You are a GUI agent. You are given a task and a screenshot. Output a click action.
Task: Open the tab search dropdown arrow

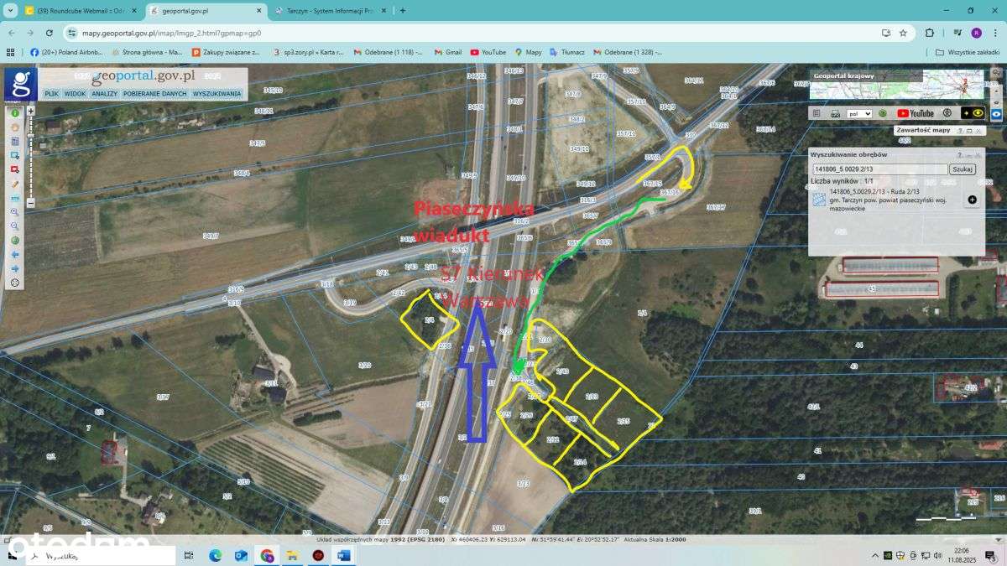[11, 11]
